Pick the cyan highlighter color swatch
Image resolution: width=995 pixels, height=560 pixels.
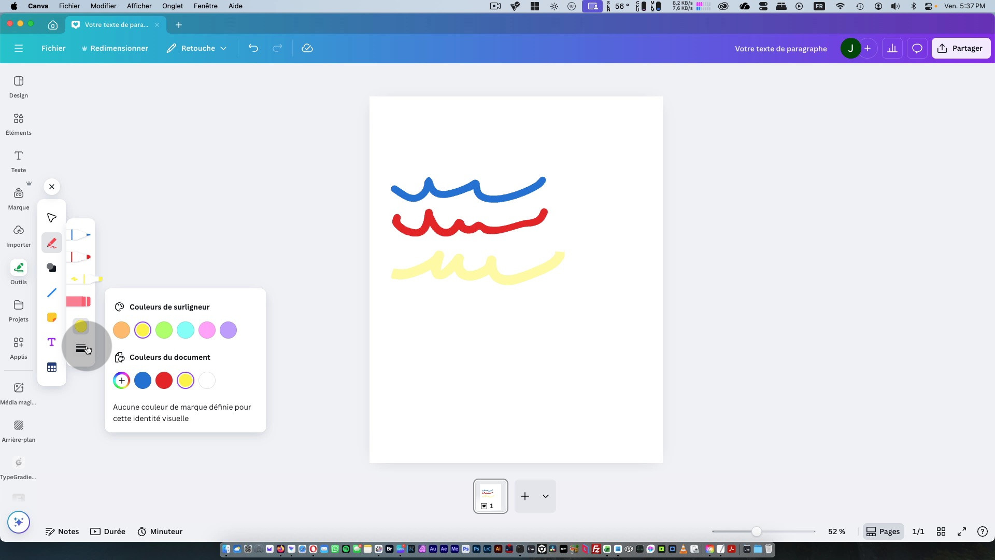(186, 330)
